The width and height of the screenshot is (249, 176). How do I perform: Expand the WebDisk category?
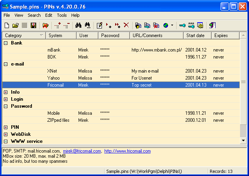(5, 134)
